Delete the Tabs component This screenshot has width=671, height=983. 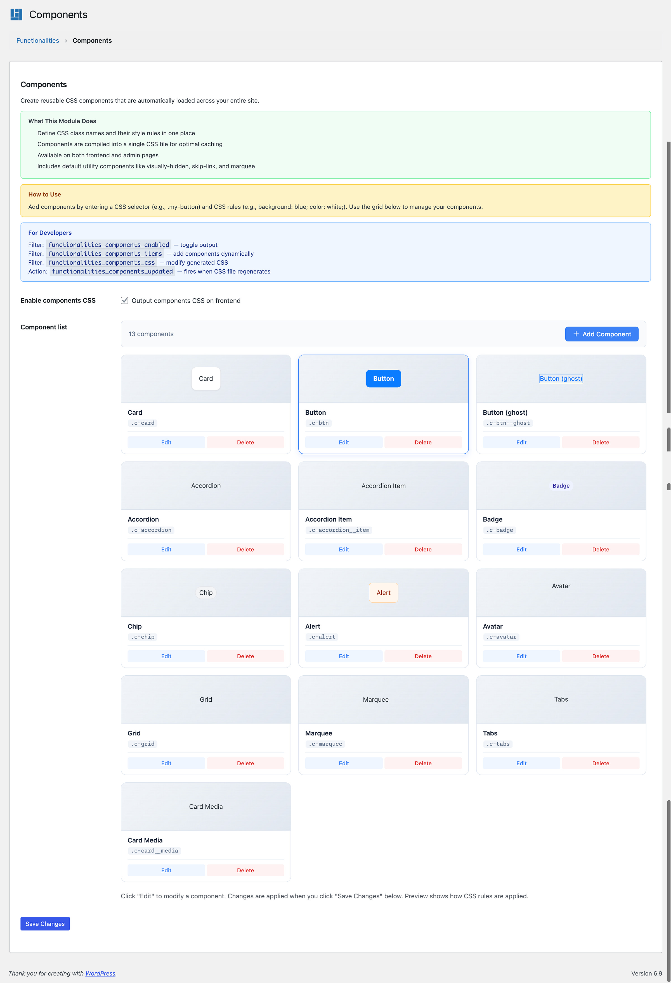click(x=600, y=763)
